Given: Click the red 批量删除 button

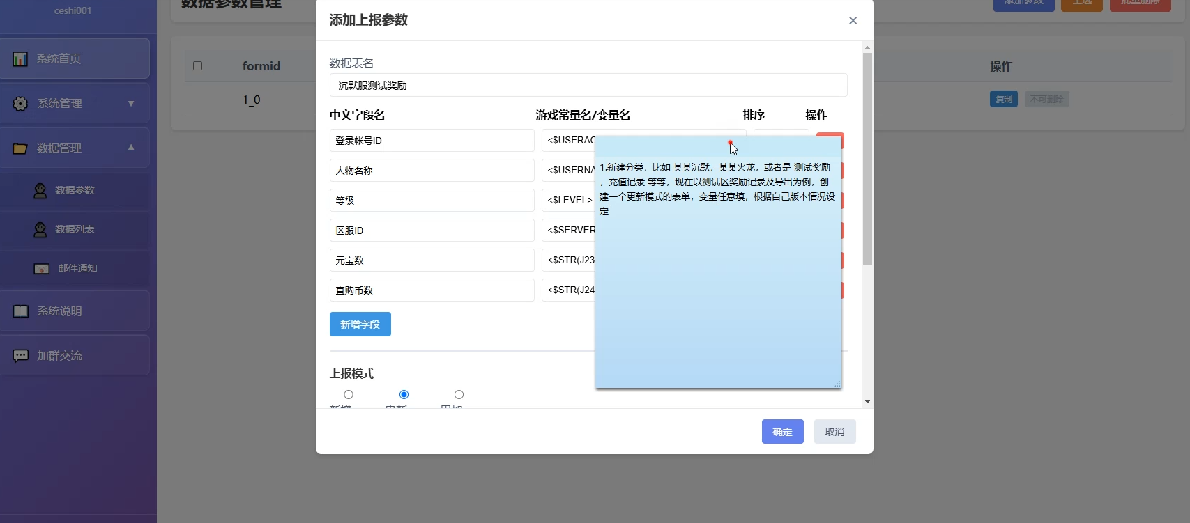Looking at the screenshot, I should (1140, 4).
